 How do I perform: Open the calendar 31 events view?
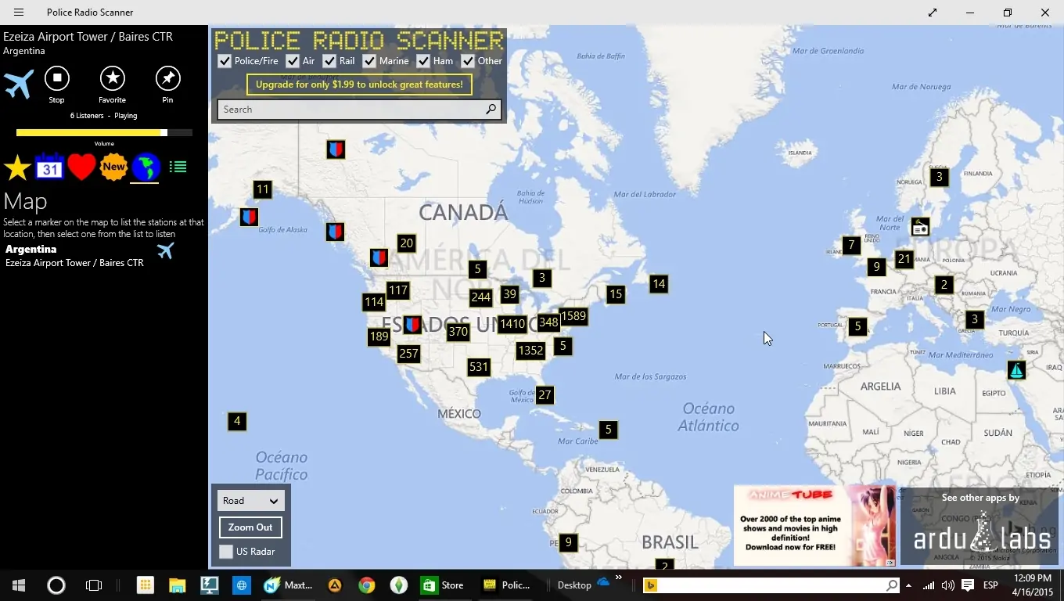click(49, 167)
